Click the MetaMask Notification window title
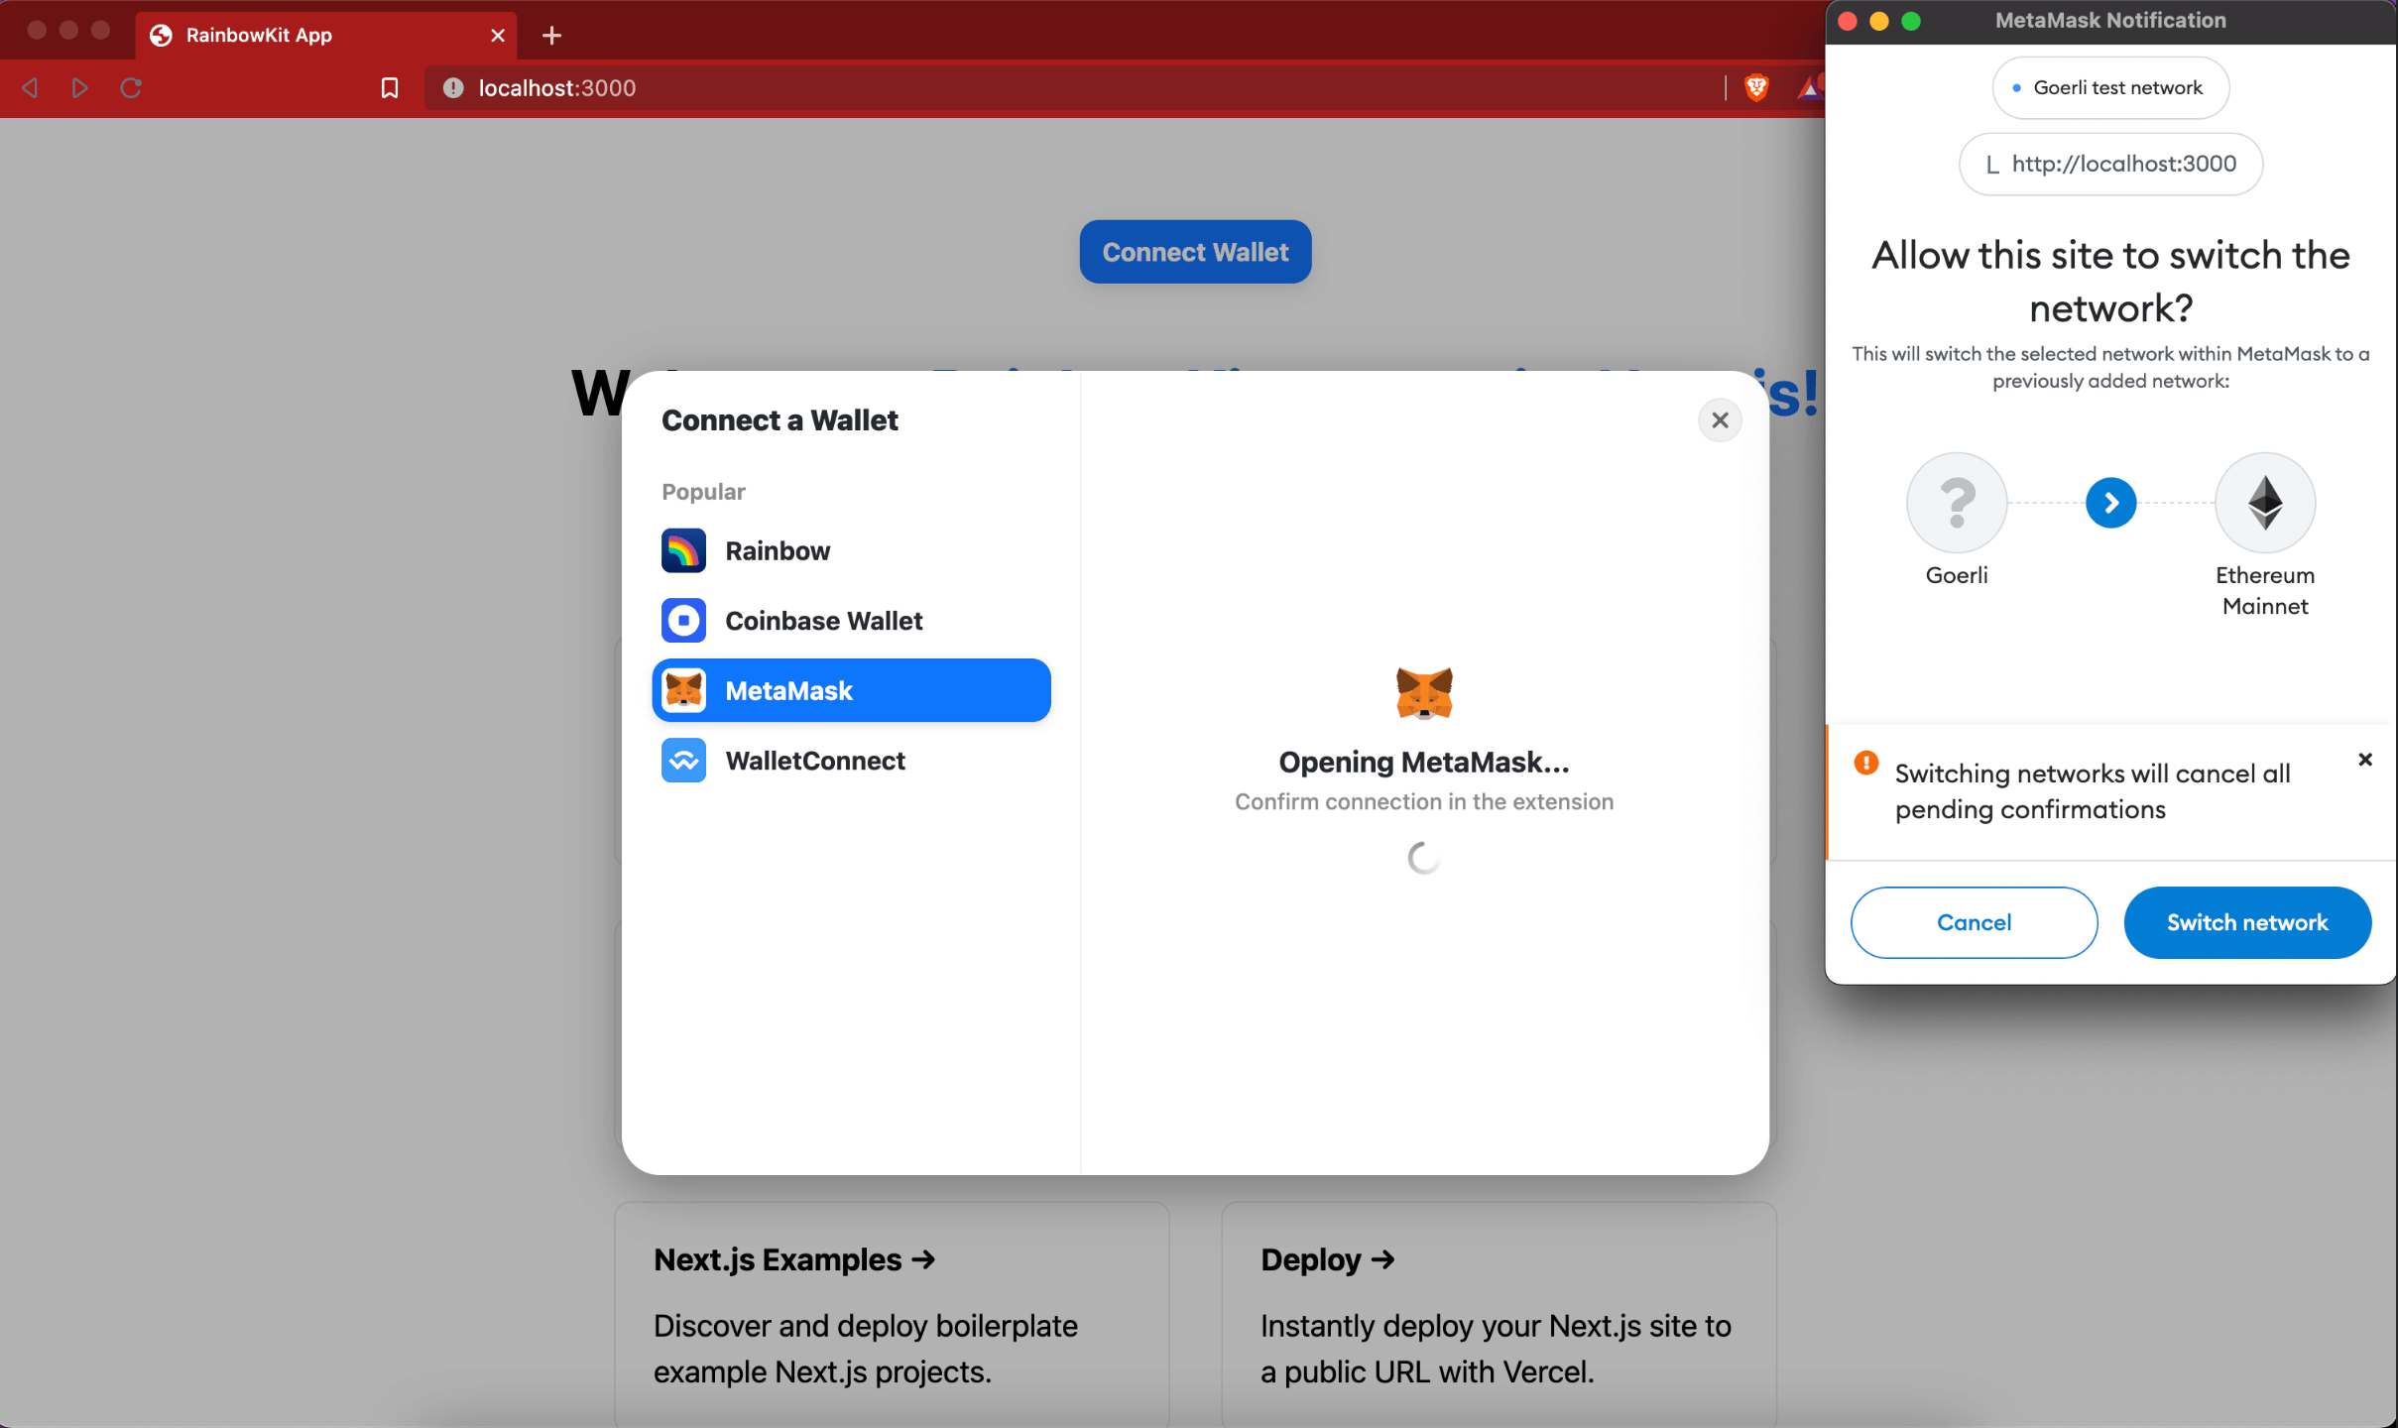The image size is (2398, 1428). [x=2110, y=20]
